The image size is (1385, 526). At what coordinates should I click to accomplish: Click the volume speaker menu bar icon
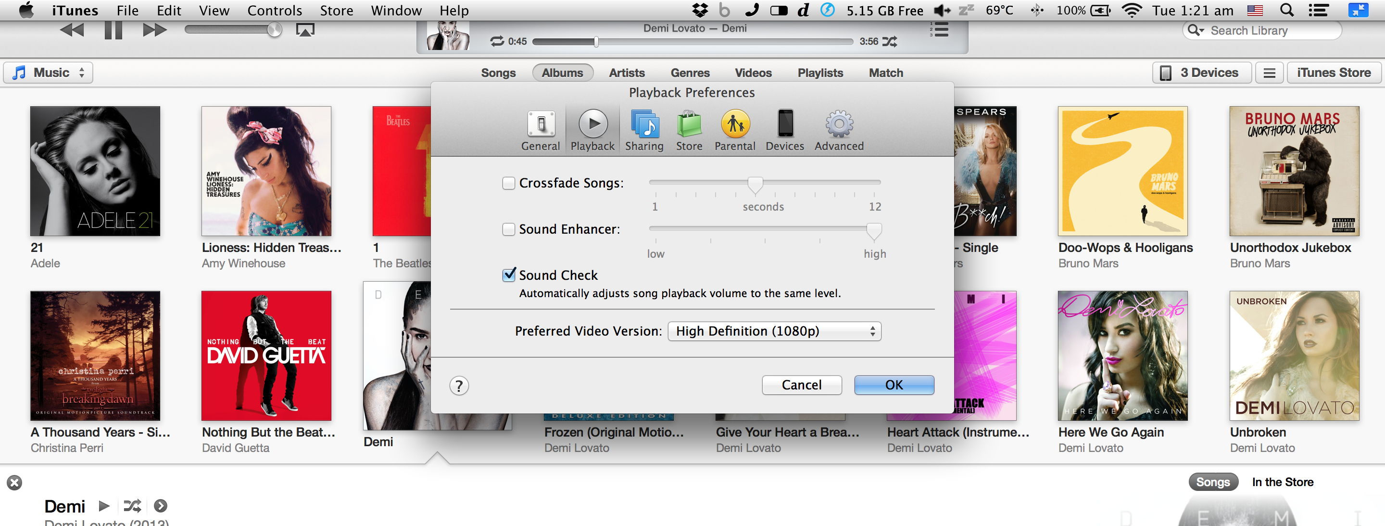[x=942, y=10]
